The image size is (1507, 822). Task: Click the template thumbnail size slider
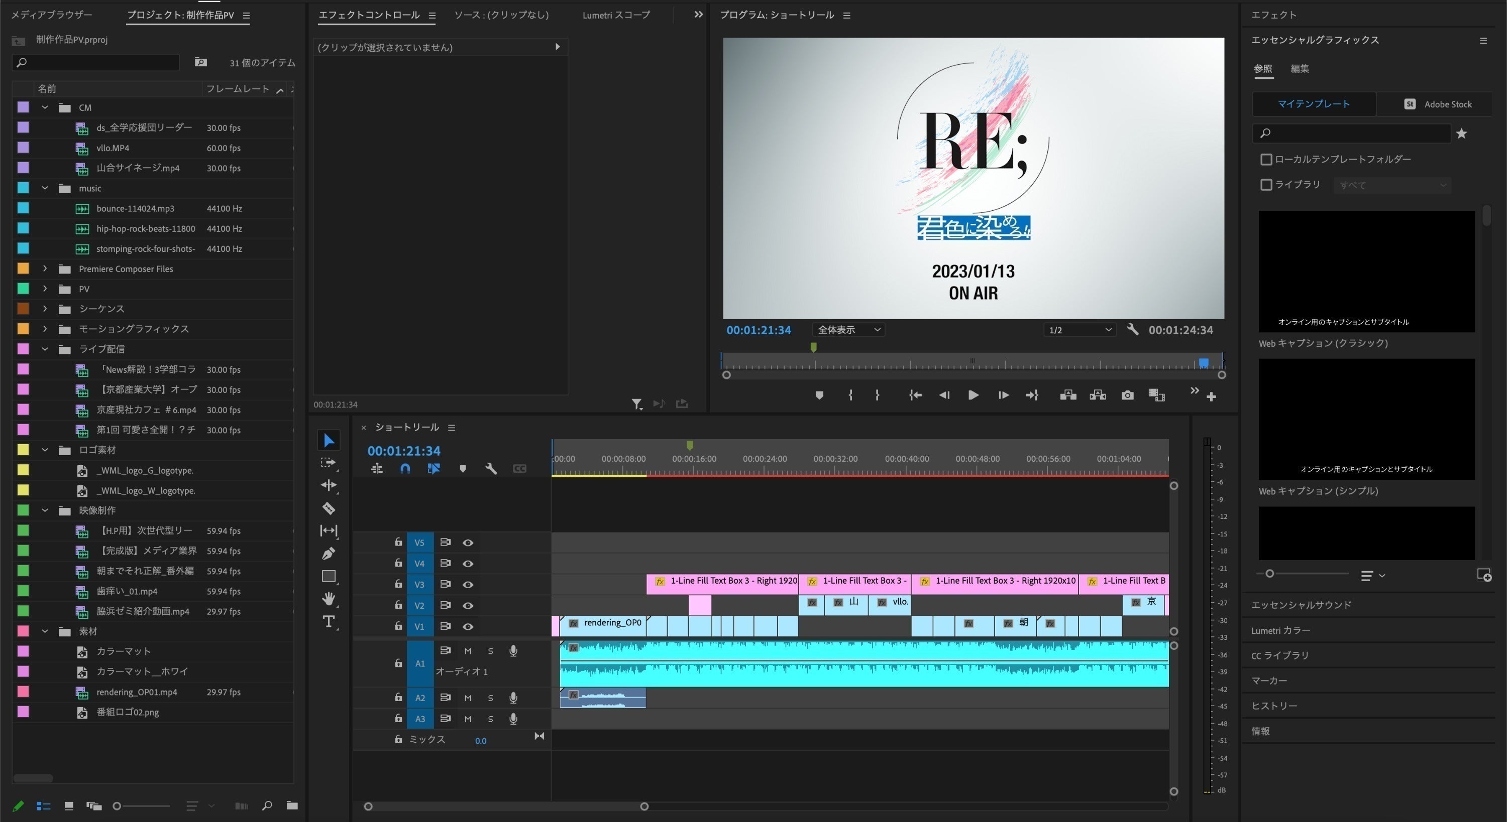pyautogui.click(x=1269, y=574)
